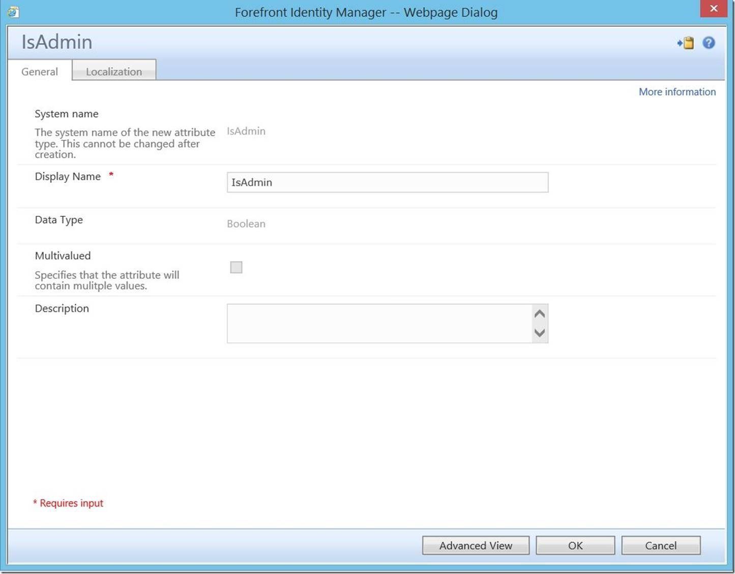The image size is (735, 574).
Task: Click the 'The system name of the new attribute' help text
Action: (x=125, y=143)
